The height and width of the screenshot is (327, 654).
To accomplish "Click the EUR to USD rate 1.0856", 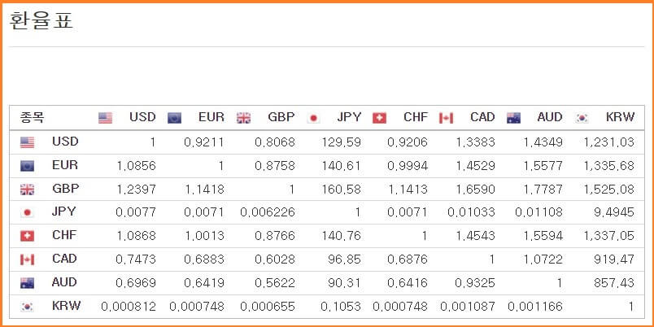I will tap(136, 166).
